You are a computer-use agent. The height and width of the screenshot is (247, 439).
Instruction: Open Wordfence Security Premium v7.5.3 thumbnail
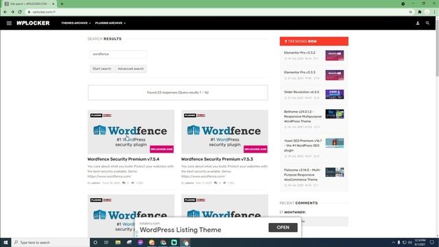(x=224, y=132)
